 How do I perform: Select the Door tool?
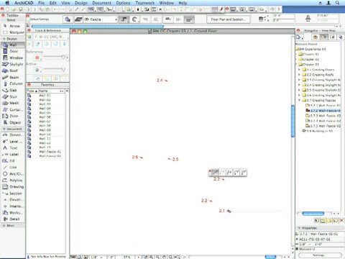(x=12, y=51)
